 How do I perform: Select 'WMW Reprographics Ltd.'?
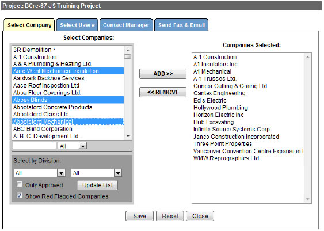[x=248, y=158]
